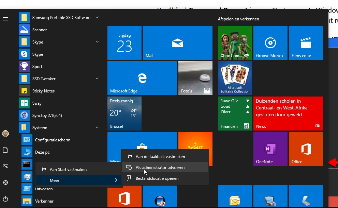Viewport: 338px width, 208px height.
Task: Open Films en tv tile
Action: point(306,43)
